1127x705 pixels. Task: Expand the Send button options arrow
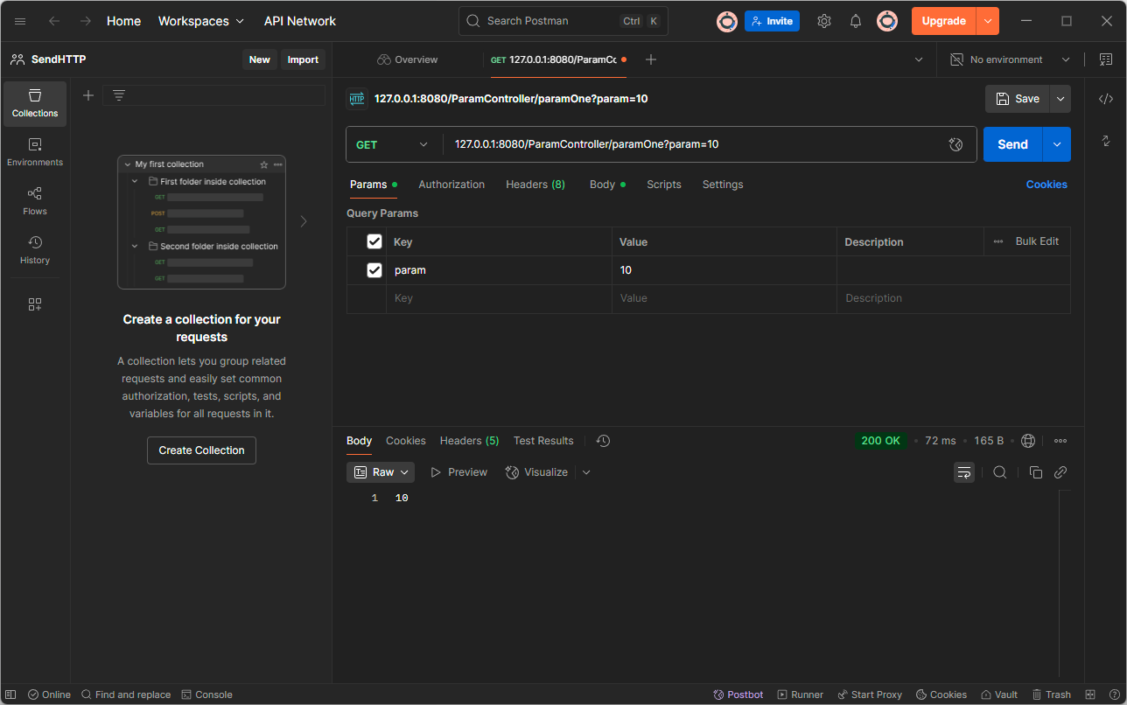click(x=1057, y=144)
